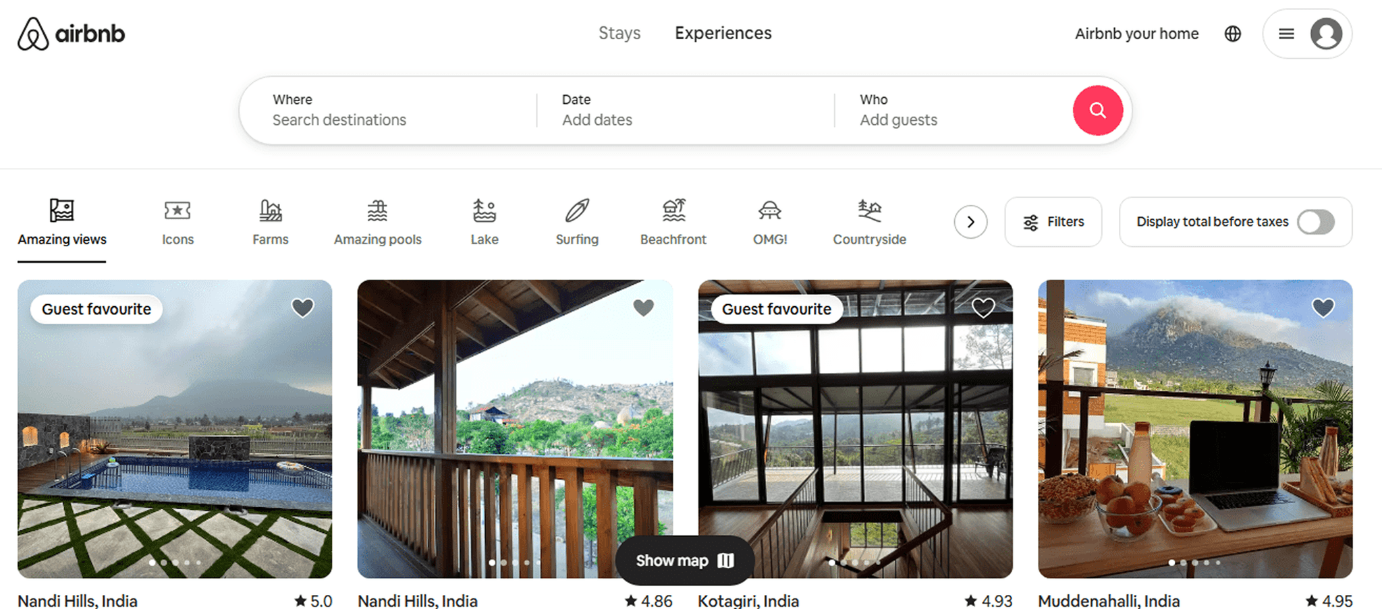Save the Kotagiri listing to wishlist
Image resolution: width=1382 pixels, height=609 pixels.
pos(983,308)
